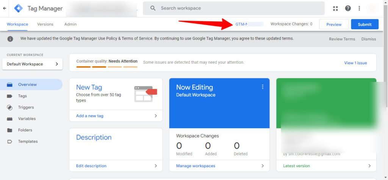Screen dimensions: 388x180
Task: Open the Now Editing card three-dot menu
Action: point(263,87)
